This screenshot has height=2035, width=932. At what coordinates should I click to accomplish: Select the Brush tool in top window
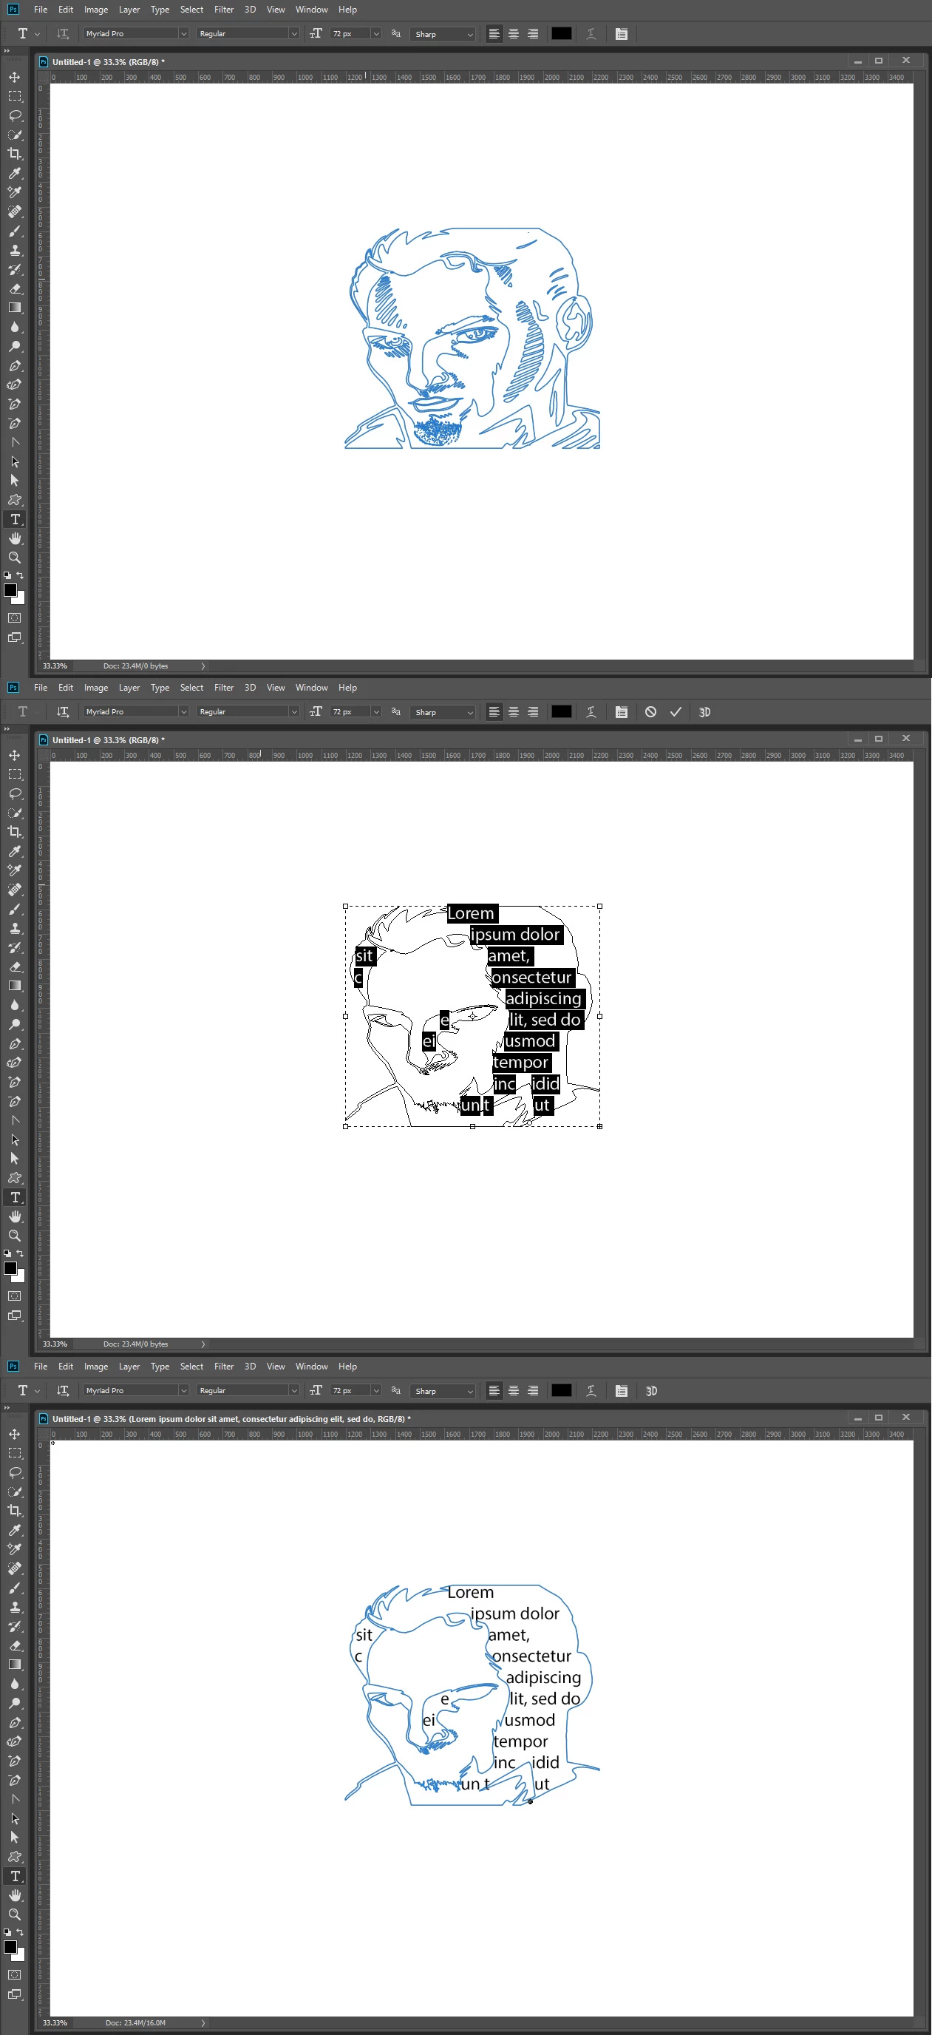tap(14, 231)
